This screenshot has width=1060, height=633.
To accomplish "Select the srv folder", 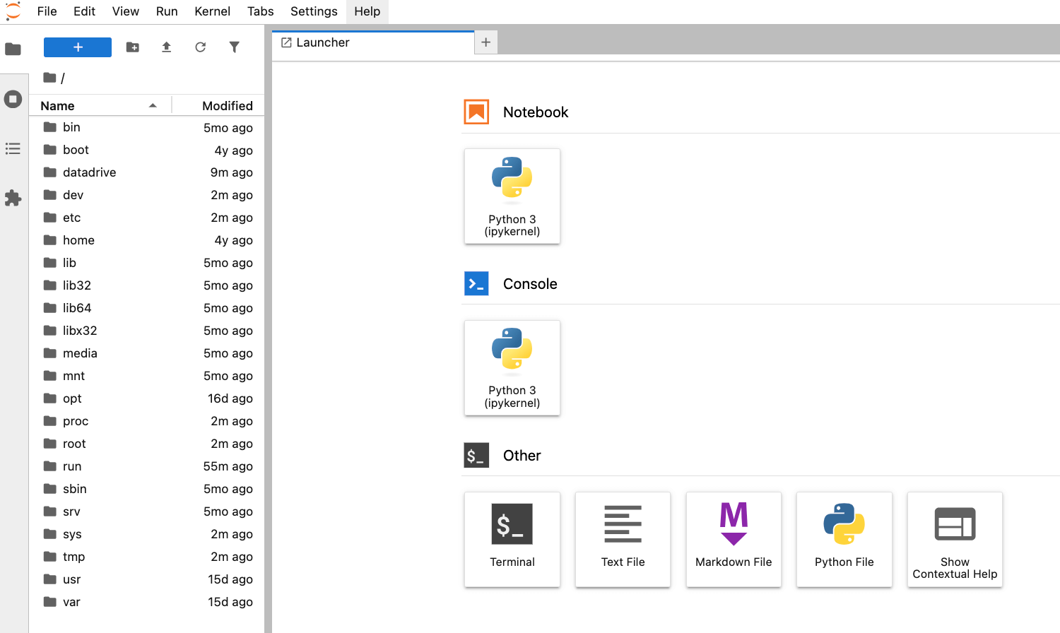I will pos(147,511).
